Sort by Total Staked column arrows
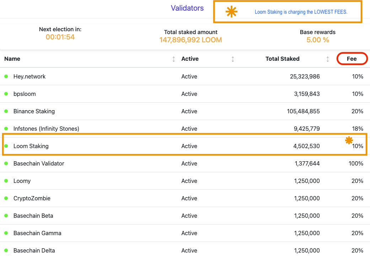Viewport: 370px width, 260px height. [327, 59]
